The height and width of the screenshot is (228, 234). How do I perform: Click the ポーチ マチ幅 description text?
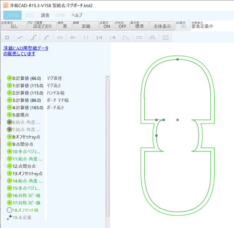pyautogui.click(x=58, y=100)
